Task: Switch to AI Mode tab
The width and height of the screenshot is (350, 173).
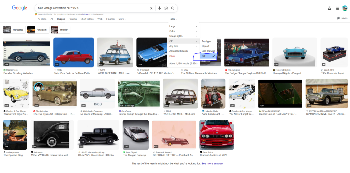Action: click(x=42, y=19)
